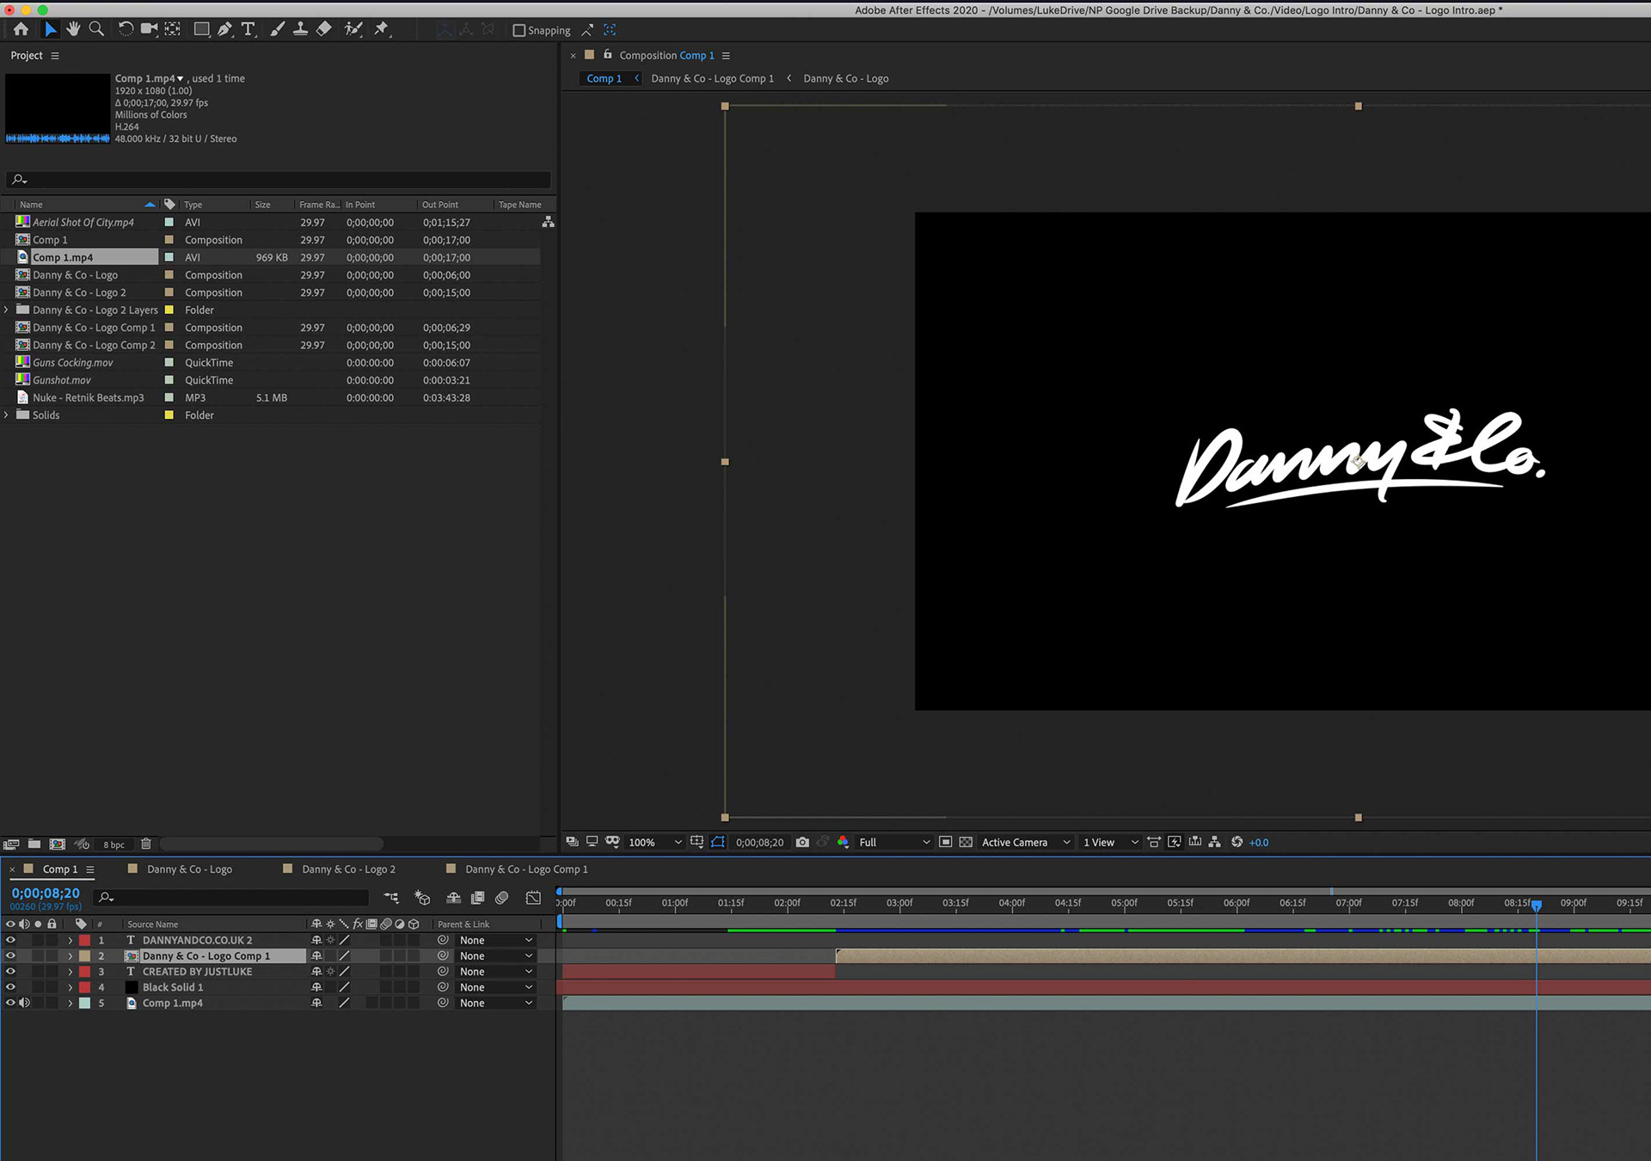Click the Danny & Co - Logo breadcrumb
Screen dimensions: 1651x1161
845,78
